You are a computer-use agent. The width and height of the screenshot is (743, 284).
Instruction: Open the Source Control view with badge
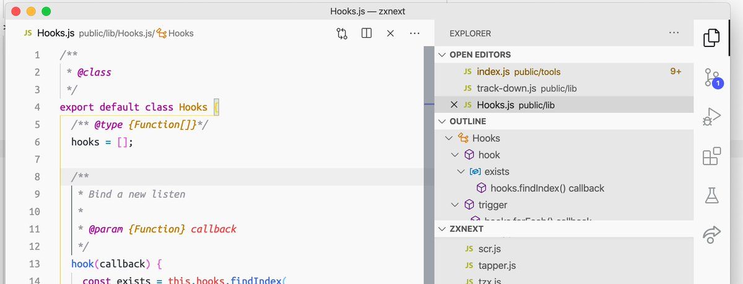pos(712,78)
